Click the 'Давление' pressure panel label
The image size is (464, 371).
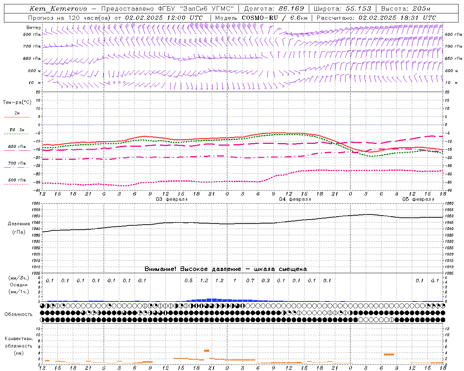(x=19, y=224)
